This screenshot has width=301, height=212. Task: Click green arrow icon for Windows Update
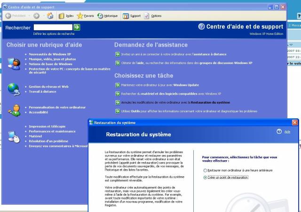tap(118, 85)
